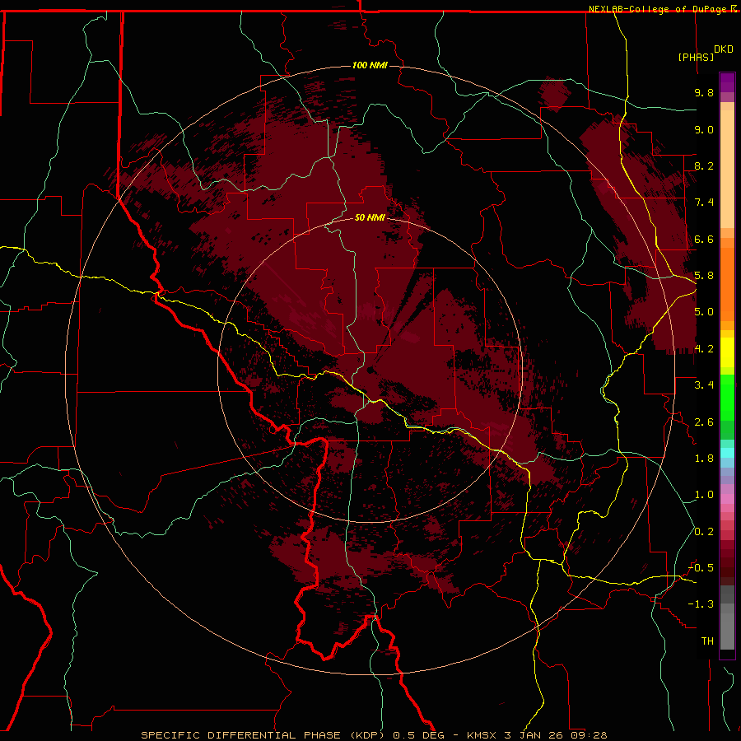Image resolution: width=741 pixels, height=741 pixels.
Task: Click the -0.5 value on the color scale
Action: (x=701, y=568)
